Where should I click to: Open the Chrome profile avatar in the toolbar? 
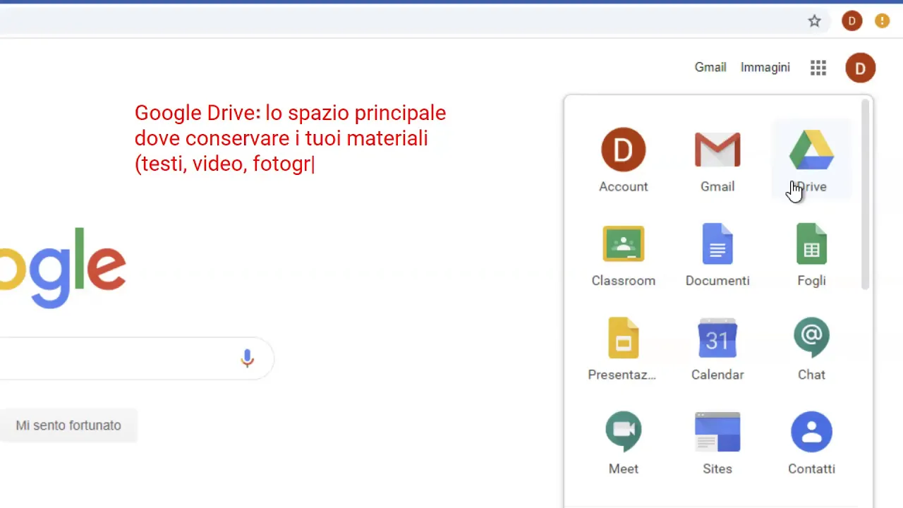(852, 21)
